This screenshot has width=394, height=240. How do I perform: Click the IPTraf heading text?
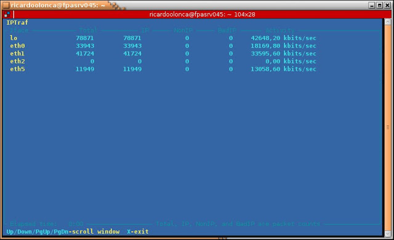17,23
